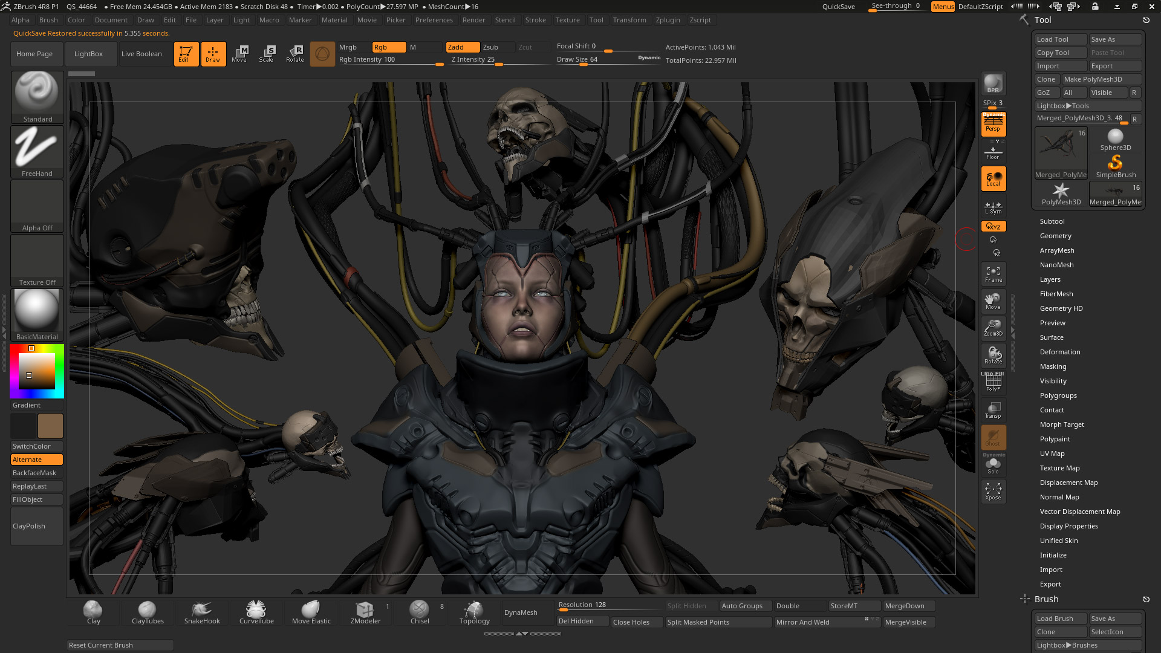1161x653 pixels.
Task: Enable the Zsub mode button
Action: pos(498,47)
